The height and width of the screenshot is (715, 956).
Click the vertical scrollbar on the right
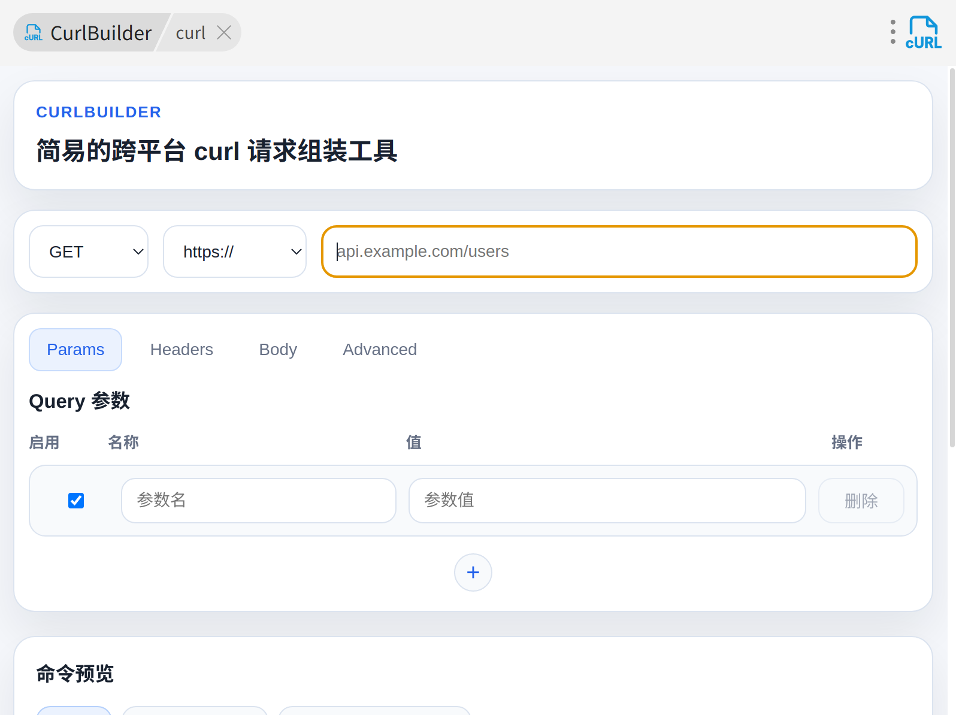click(x=952, y=257)
